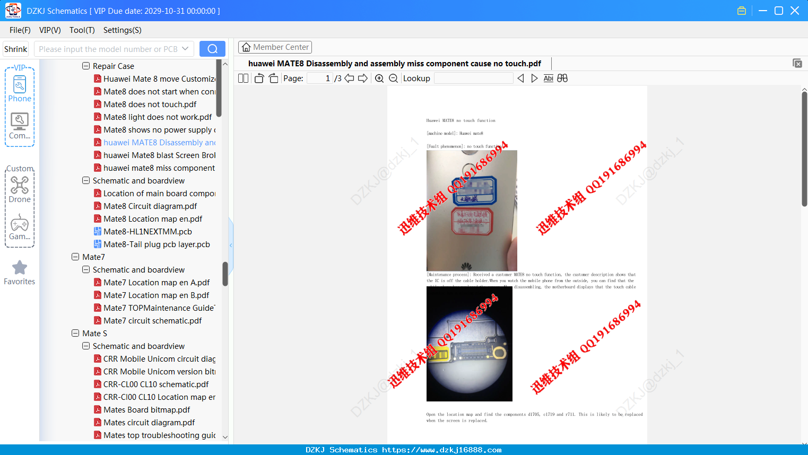Rotate page counterclockwise
Viewport: 808px width, 455px height.
(259, 78)
